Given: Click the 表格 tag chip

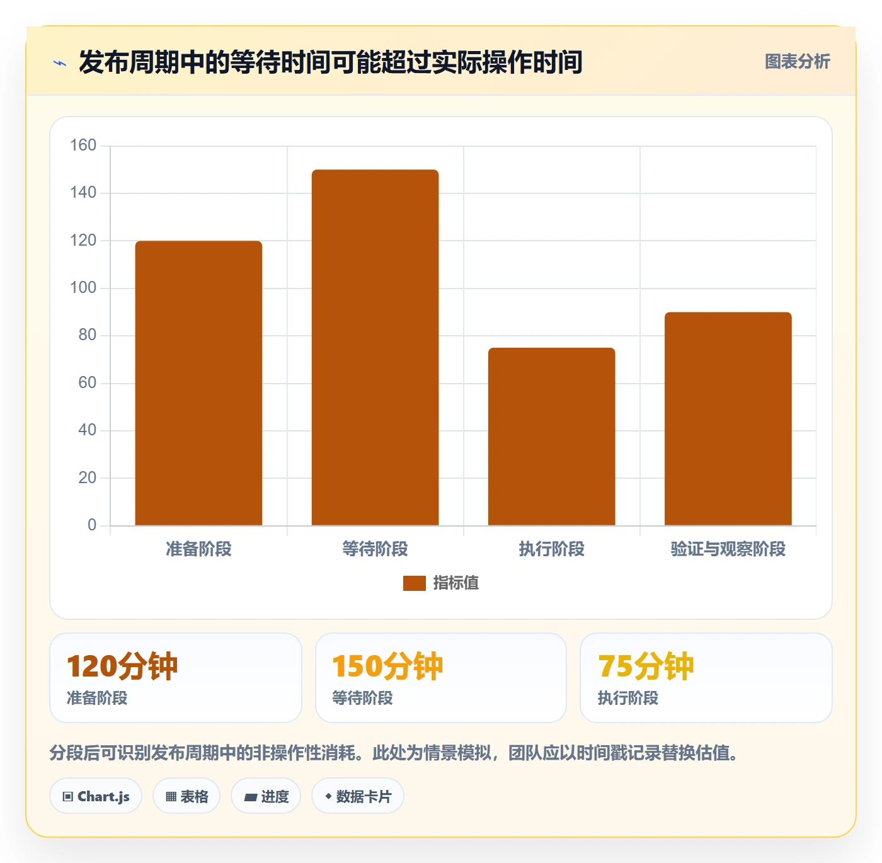Looking at the screenshot, I should coord(186,796).
